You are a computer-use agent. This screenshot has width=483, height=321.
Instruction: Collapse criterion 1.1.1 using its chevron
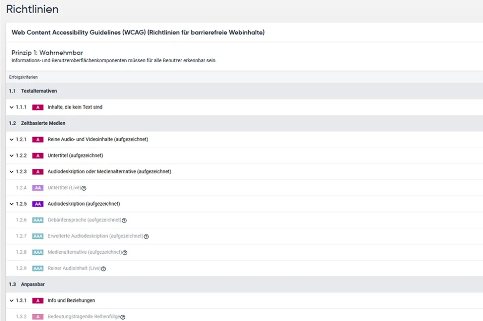11,107
